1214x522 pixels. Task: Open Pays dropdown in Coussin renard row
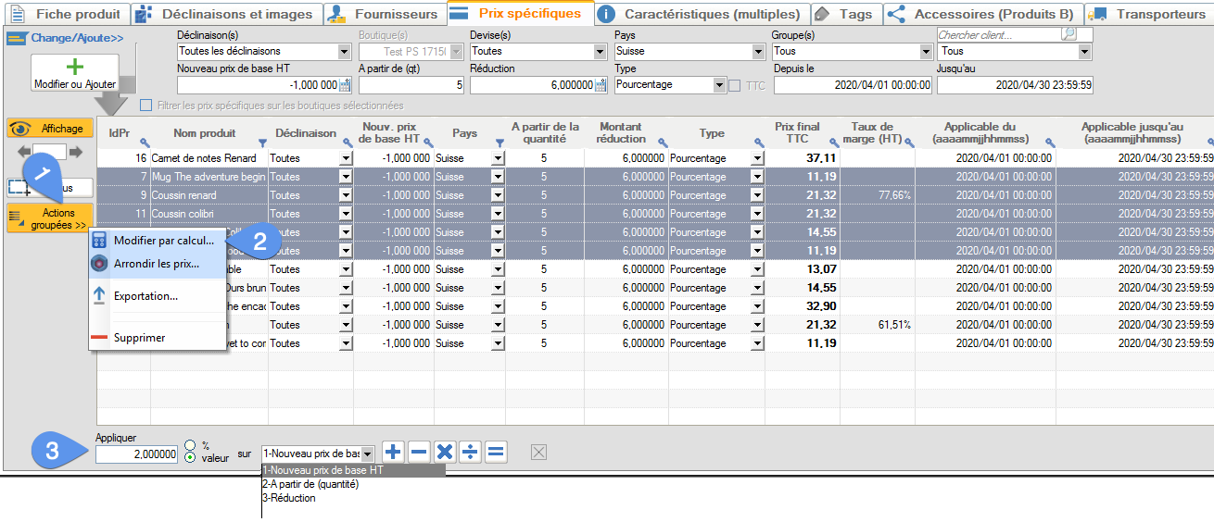(x=498, y=195)
